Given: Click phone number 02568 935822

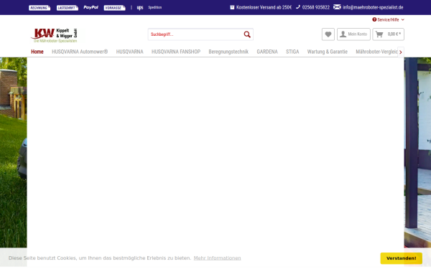Looking at the screenshot, I should pyautogui.click(x=315, y=7).
